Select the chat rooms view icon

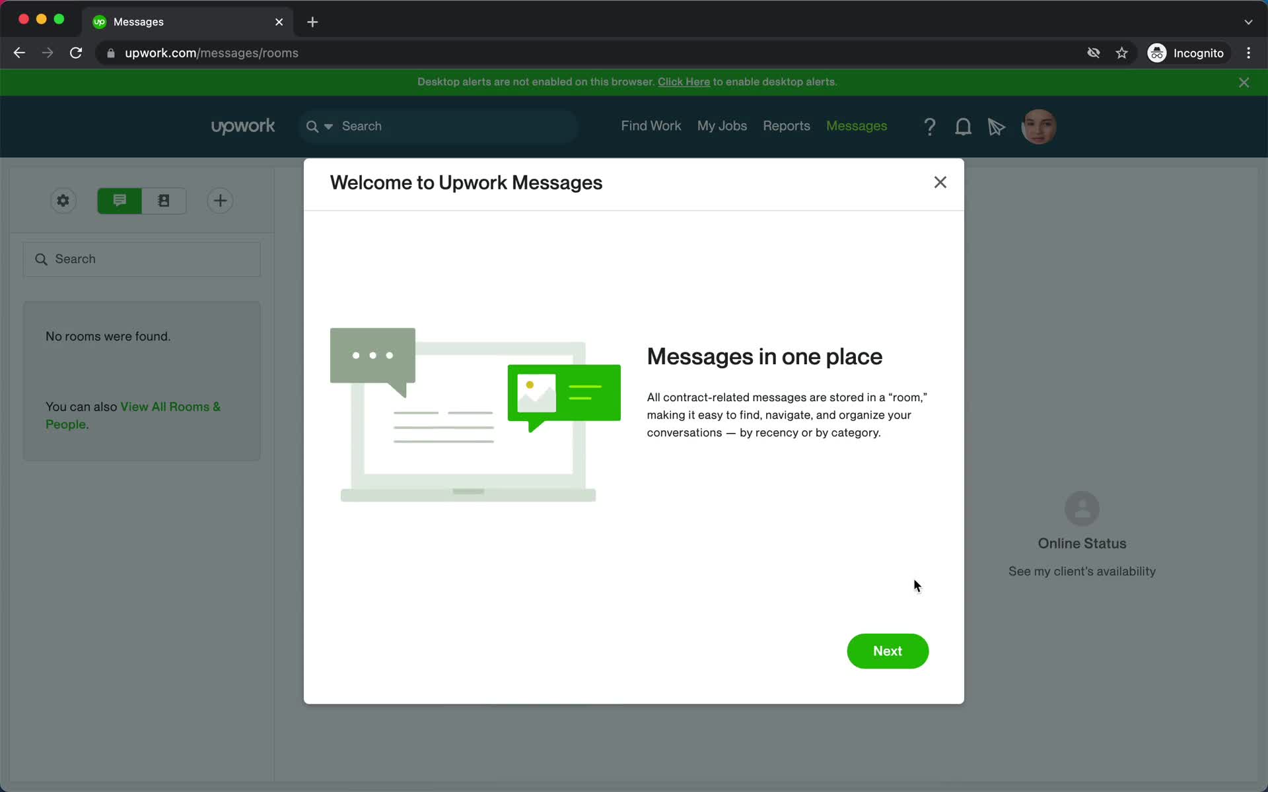tap(120, 201)
